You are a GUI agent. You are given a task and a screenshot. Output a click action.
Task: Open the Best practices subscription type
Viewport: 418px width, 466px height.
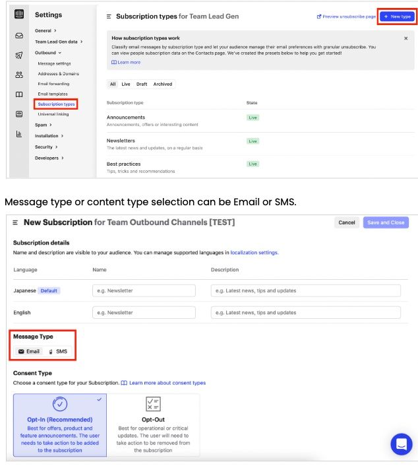(x=123, y=164)
